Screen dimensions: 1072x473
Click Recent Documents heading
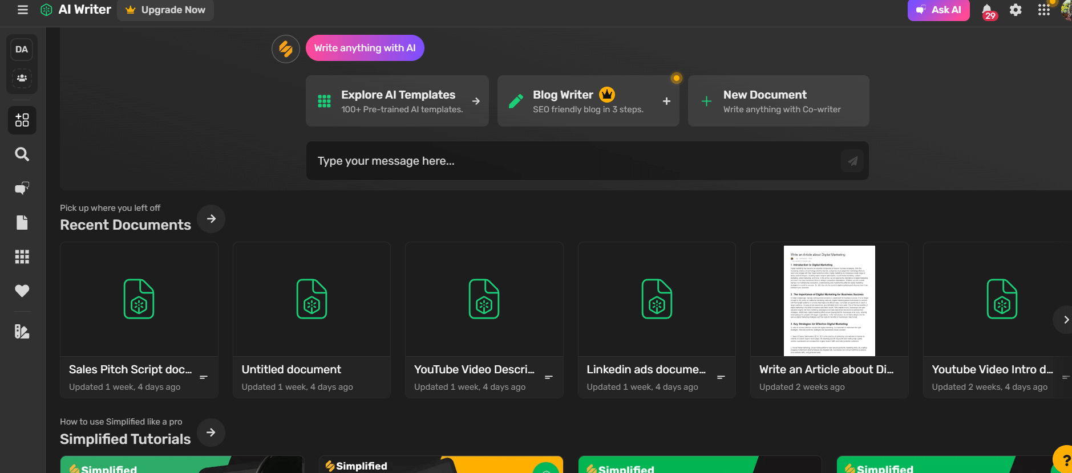coord(126,225)
